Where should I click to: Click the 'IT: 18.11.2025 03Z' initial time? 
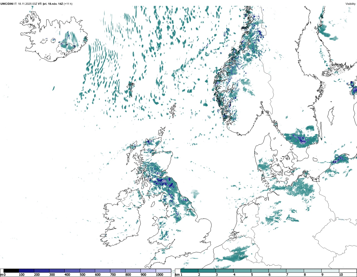click(26, 4)
